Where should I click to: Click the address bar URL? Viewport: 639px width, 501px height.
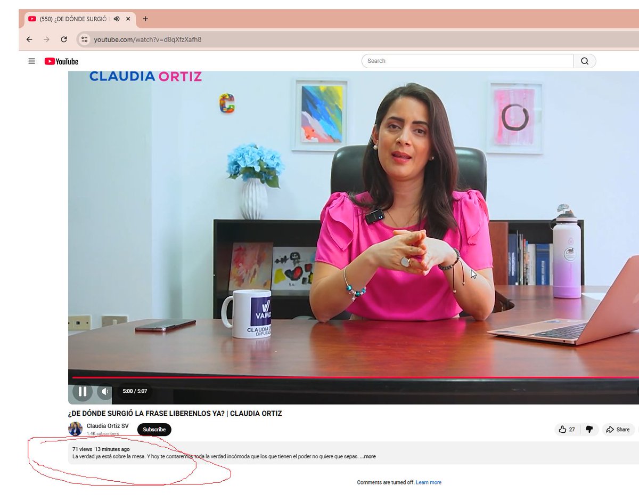click(x=148, y=39)
